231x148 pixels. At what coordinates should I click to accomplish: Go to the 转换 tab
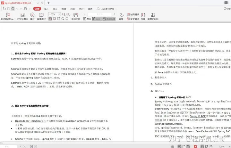tap(90, 9)
